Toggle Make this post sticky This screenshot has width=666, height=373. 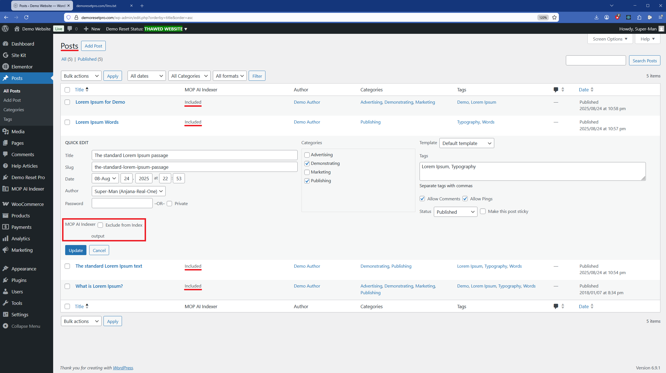[x=483, y=212]
